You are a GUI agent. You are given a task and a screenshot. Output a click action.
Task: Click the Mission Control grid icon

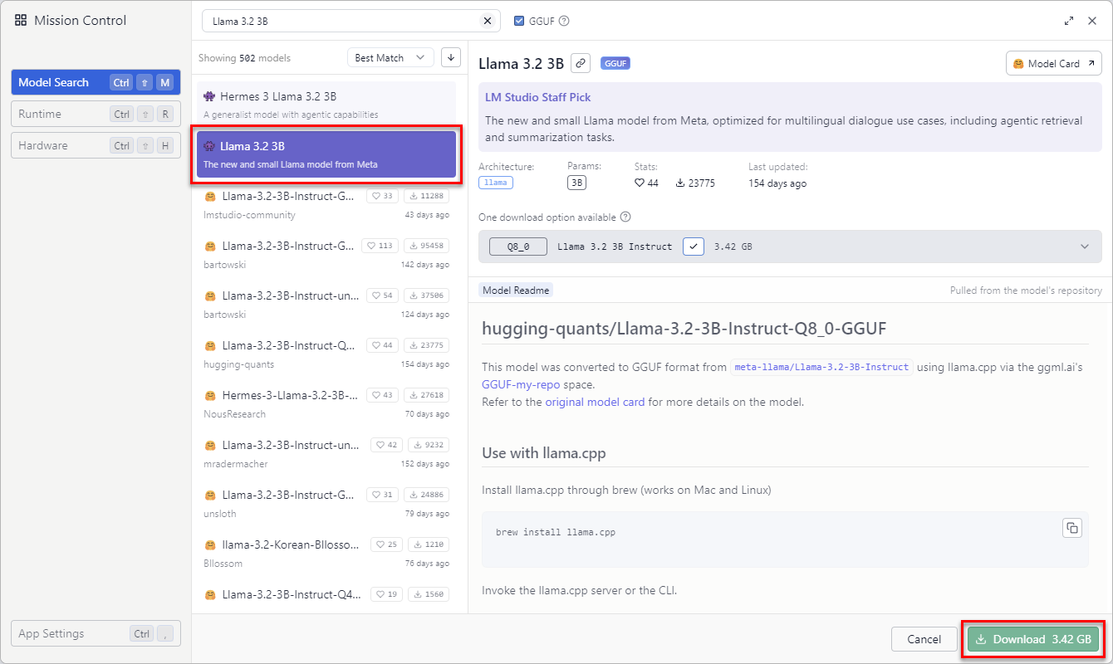pos(20,19)
